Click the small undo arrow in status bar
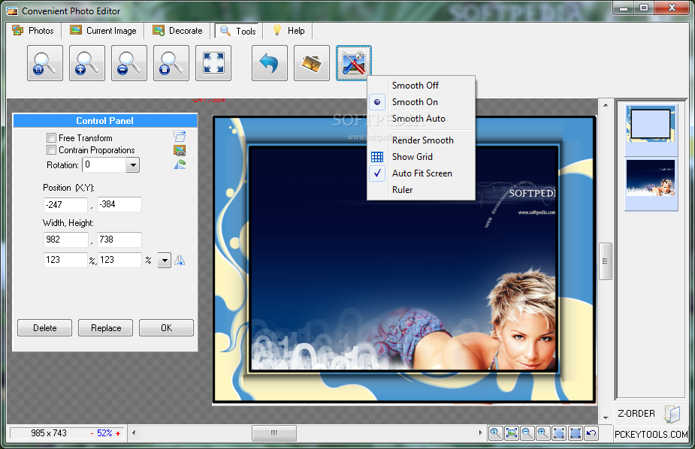Screen dimensions: 695x449 pyautogui.click(x=591, y=432)
